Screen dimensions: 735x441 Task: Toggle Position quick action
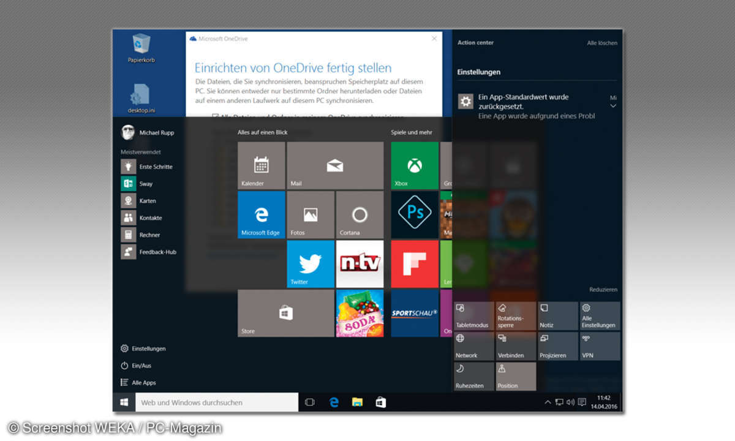click(516, 377)
